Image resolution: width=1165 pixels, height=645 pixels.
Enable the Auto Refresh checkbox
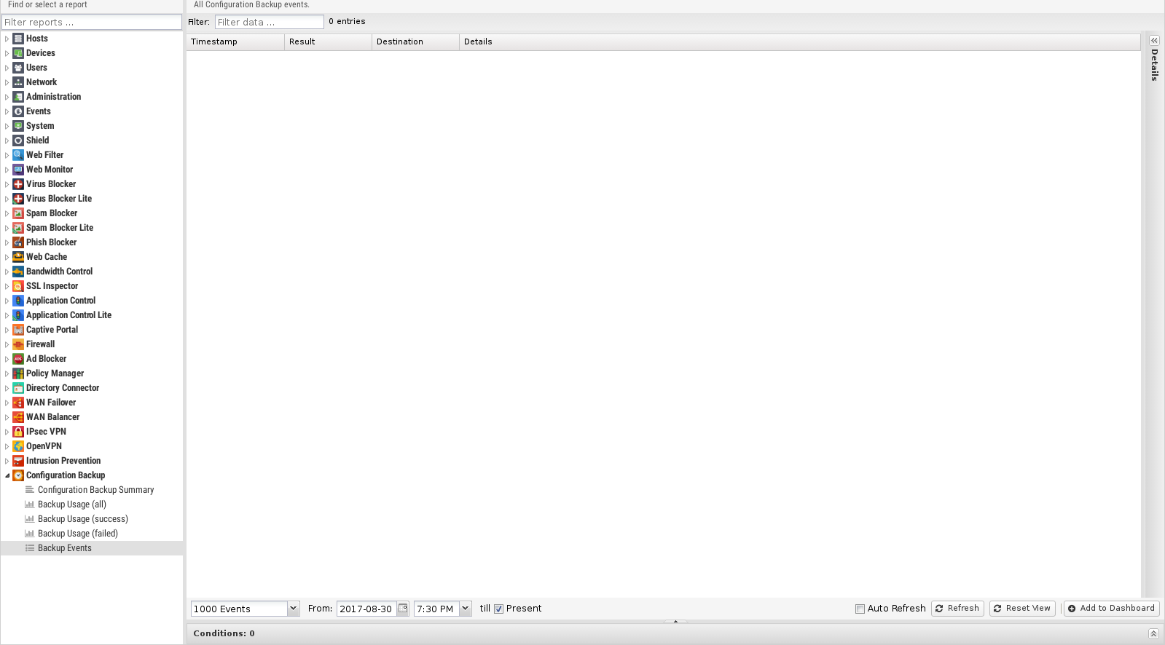[x=860, y=609]
